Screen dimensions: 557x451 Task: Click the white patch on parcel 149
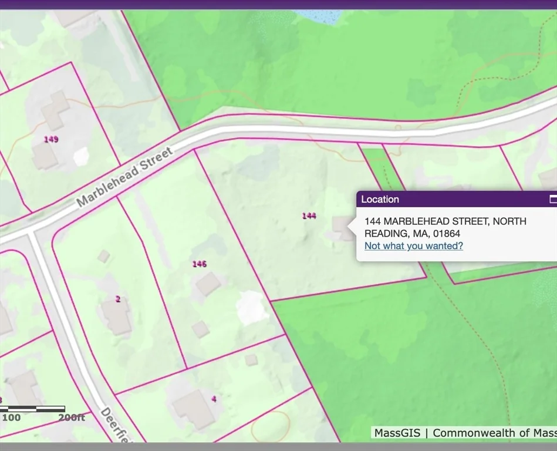81,156
